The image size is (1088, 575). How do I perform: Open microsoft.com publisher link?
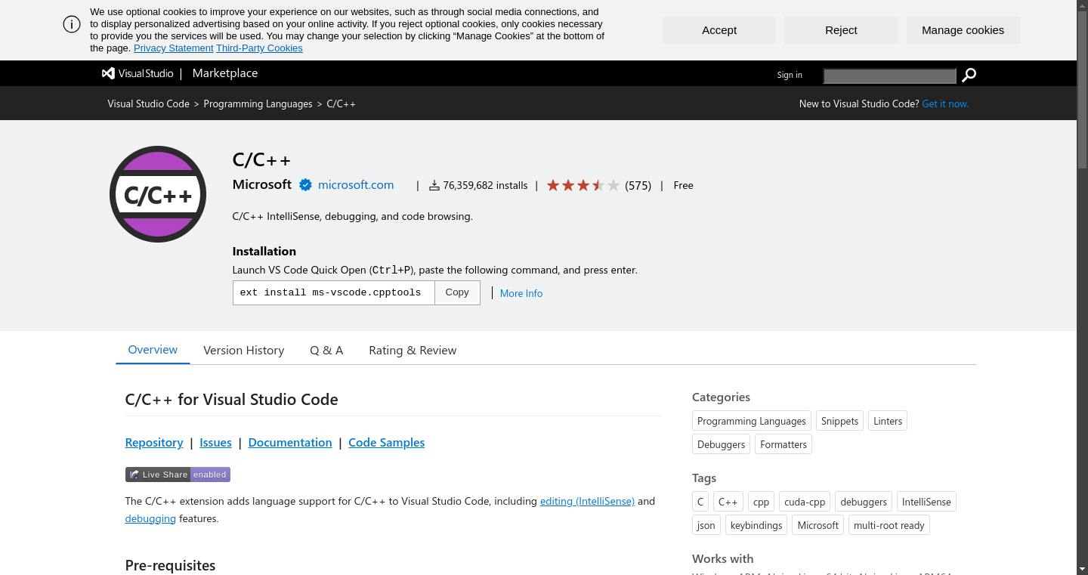coord(356,184)
